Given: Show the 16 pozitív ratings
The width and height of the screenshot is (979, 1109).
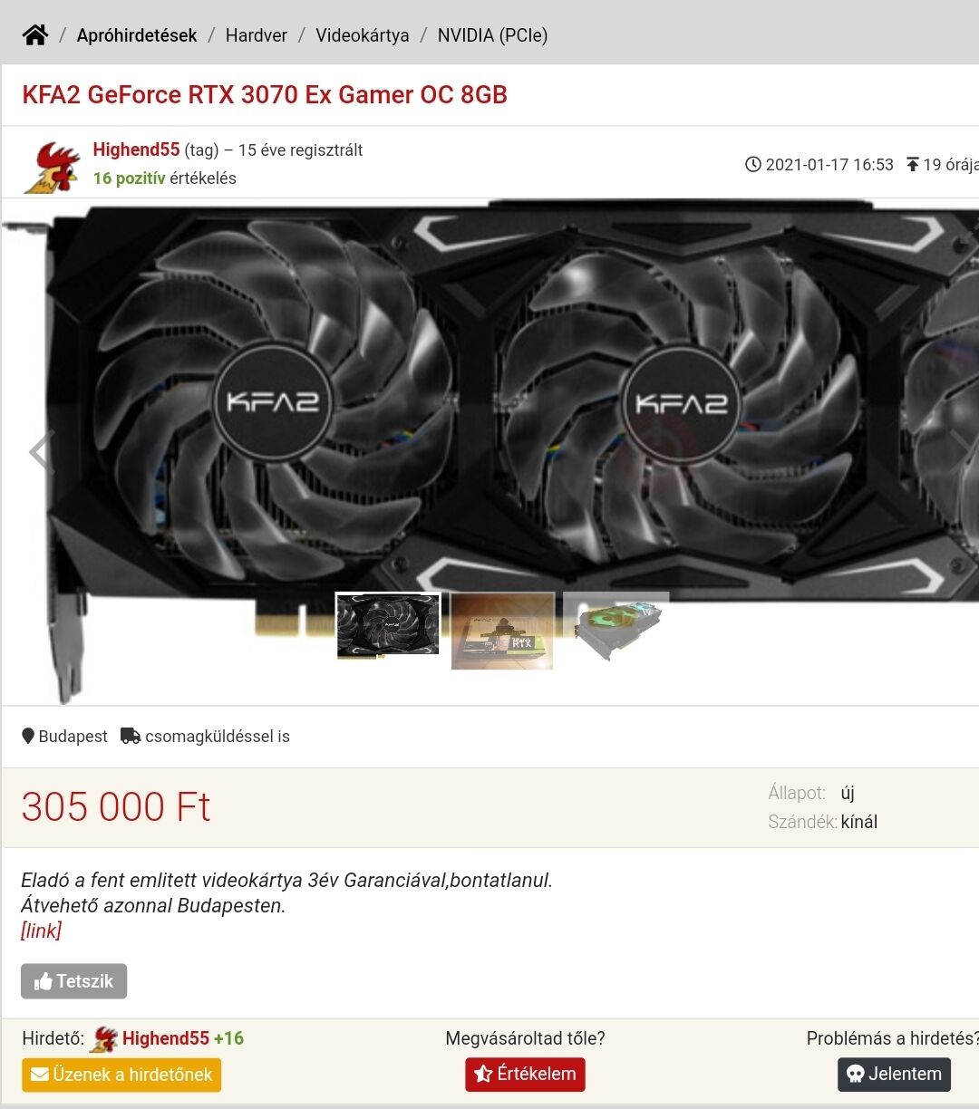Looking at the screenshot, I should [129, 178].
